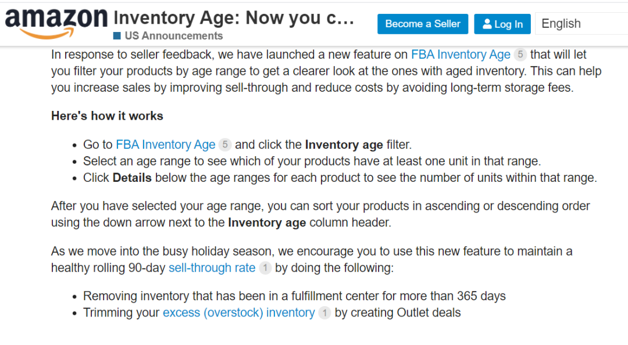
Task: Click the user icon in Log In
Action: point(487,24)
